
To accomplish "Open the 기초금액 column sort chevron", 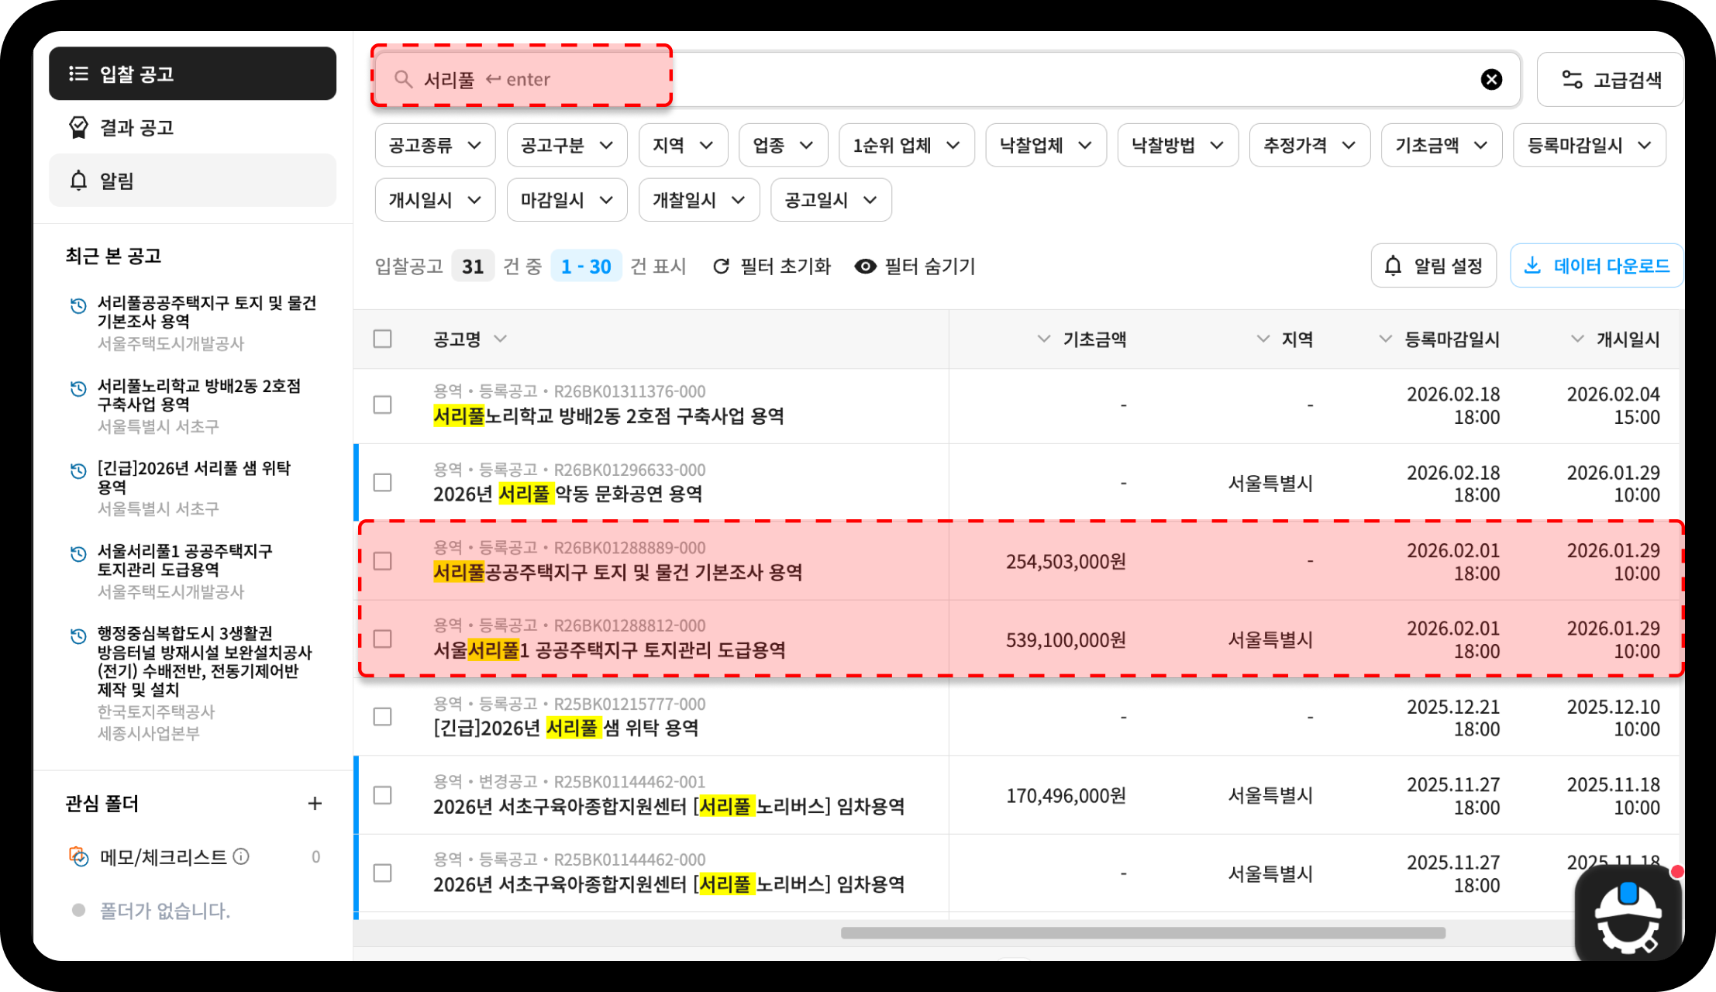I will click(x=1044, y=339).
